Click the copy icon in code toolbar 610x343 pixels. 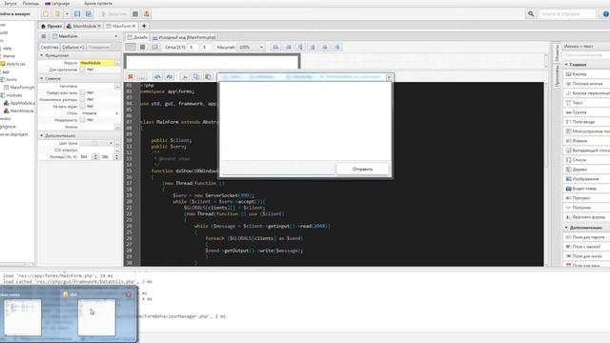click(196, 76)
